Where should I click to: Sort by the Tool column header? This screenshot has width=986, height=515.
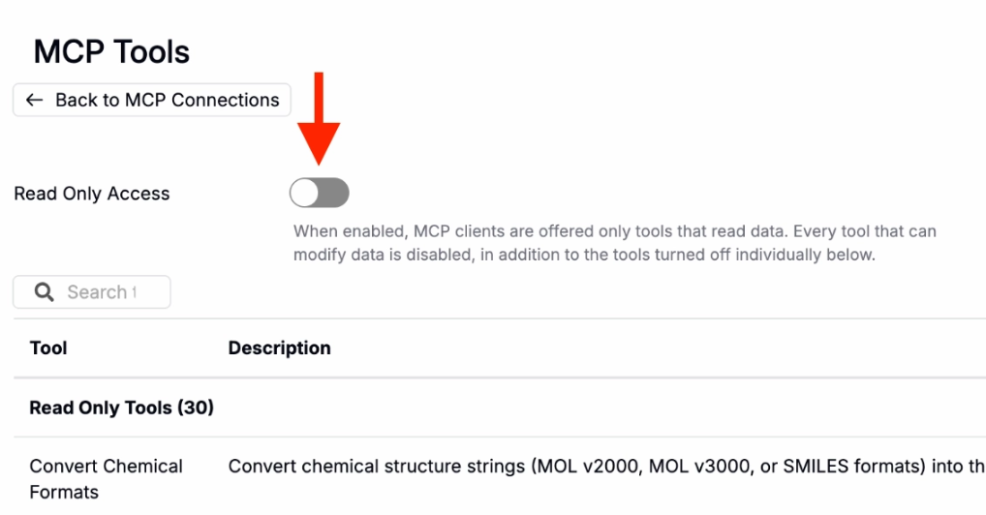48,348
